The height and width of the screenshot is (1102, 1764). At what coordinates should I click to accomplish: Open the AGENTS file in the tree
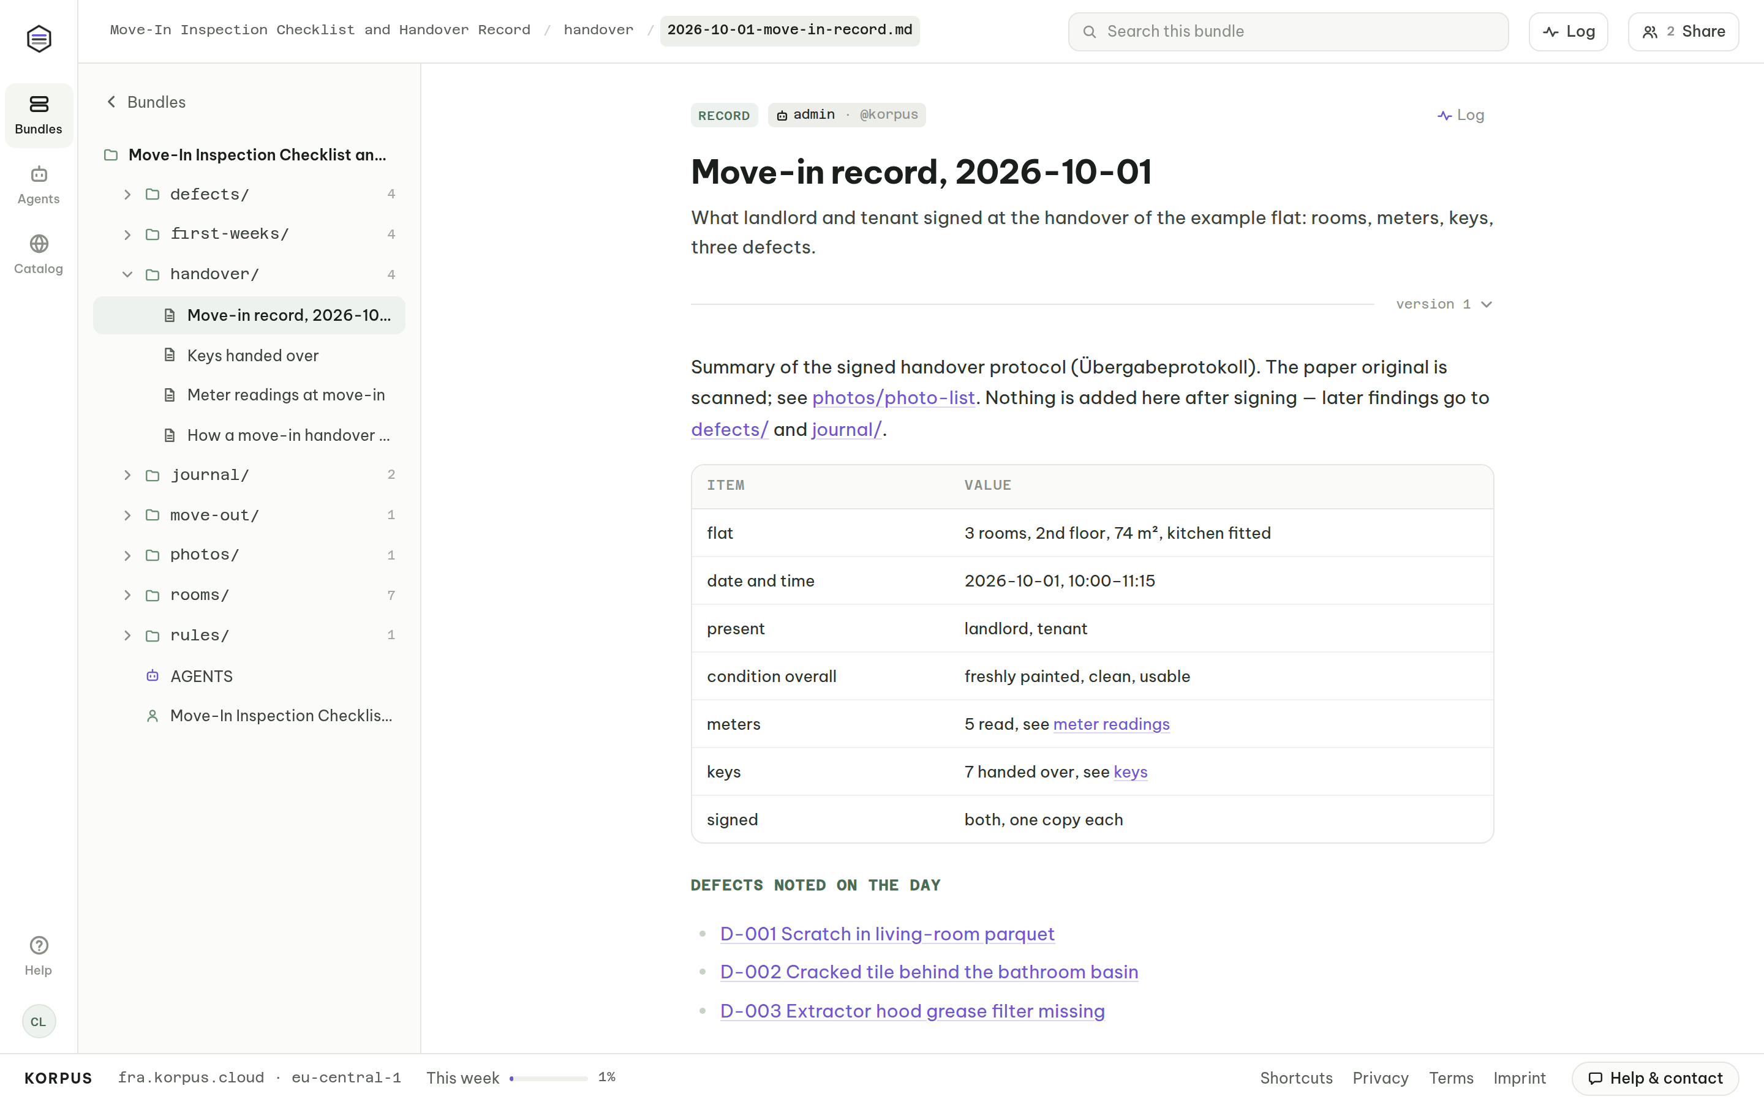249,676
